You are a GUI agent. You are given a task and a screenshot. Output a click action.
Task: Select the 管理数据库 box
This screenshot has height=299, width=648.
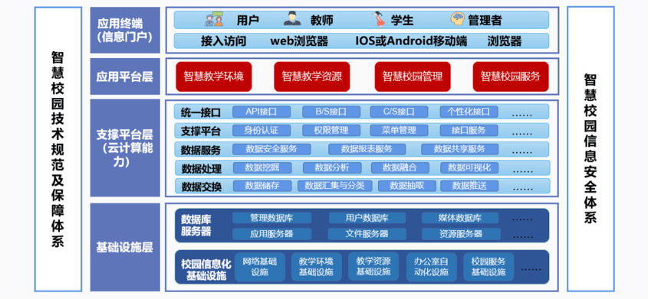(271, 218)
